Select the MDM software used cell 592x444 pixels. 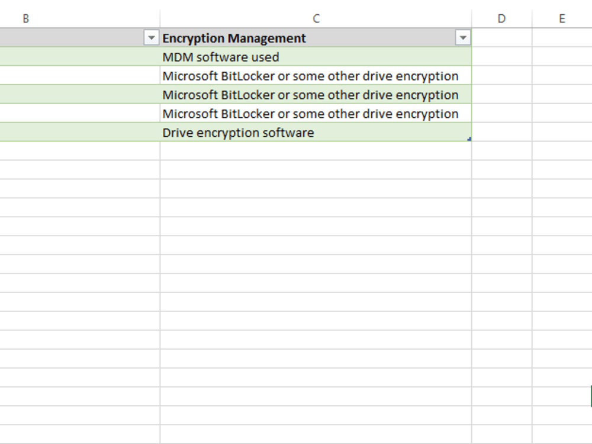tap(316, 57)
